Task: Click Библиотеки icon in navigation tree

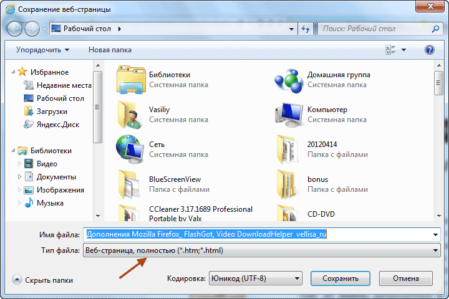Action: pyautogui.click(x=22, y=151)
